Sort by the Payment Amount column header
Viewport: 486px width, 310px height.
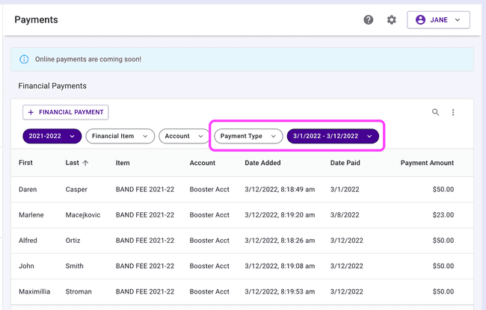426,163
